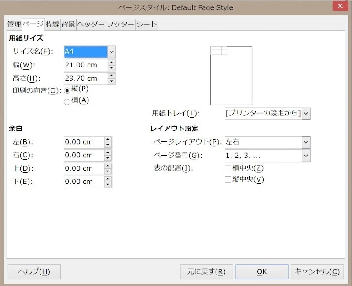This screenshot has width=352, height=286.
Task: Click the 幅 width input field
Action: point(86,65)
